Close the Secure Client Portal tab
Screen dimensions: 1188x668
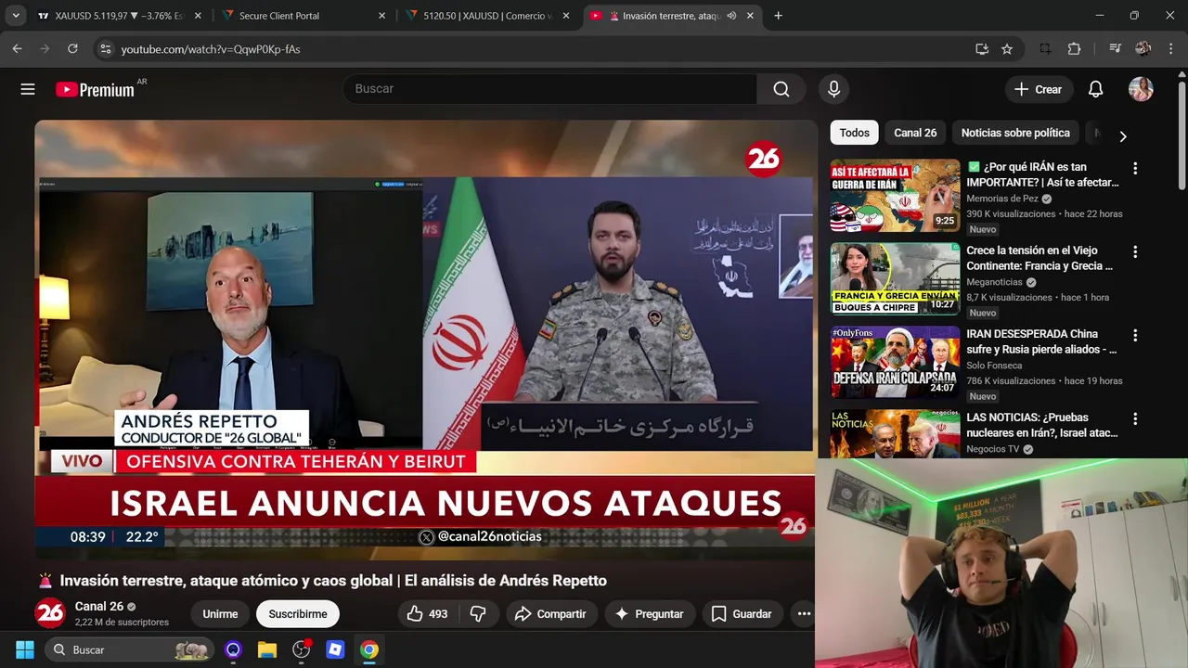tap(381, 16)
